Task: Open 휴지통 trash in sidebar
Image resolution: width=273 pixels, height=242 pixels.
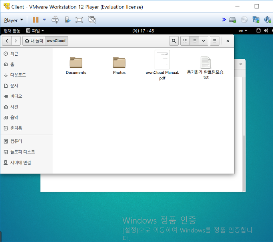Action: coord(26,128)
